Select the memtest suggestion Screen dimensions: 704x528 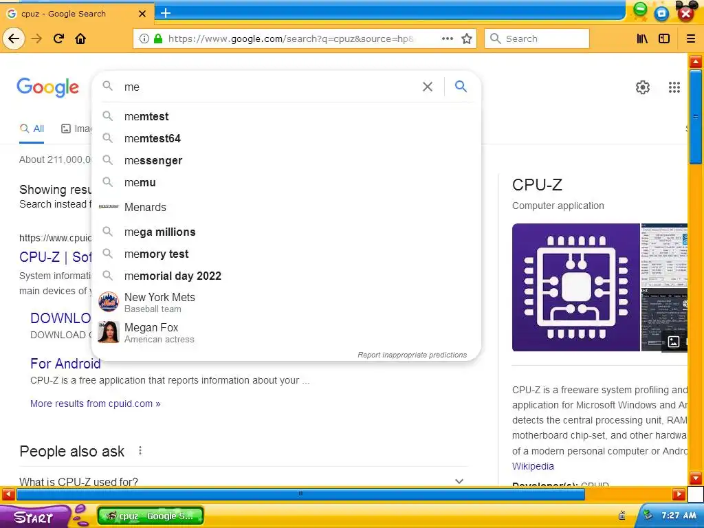click(x=286, y=116)
